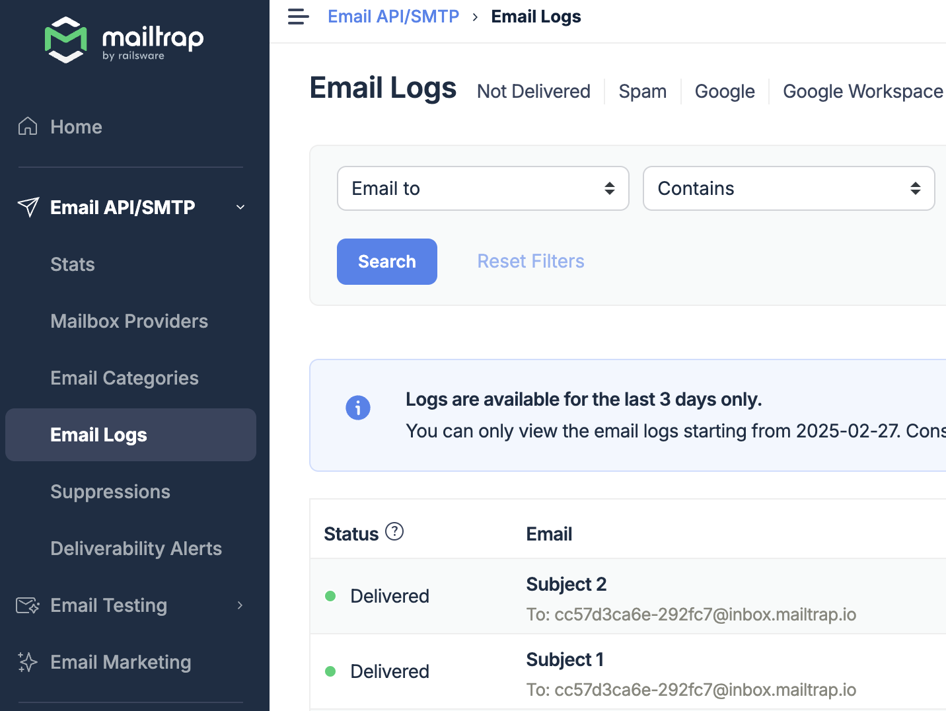Expand the Email Testing section chevron

240,605
